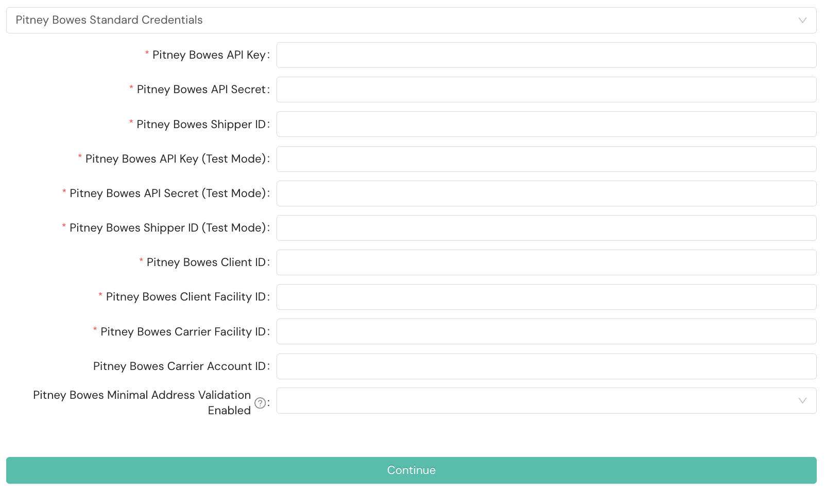Focus the Pitney Bowes API Secret input
The image size is (826, 494).
(x=546, y=90)
